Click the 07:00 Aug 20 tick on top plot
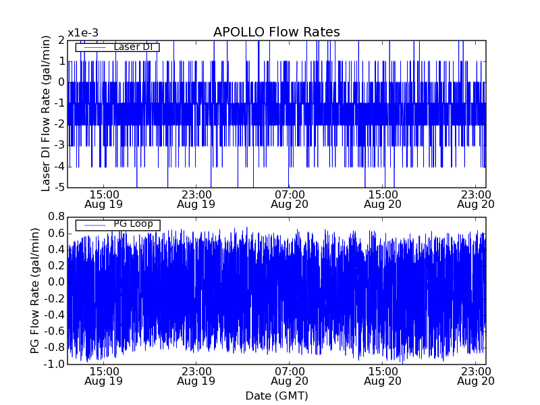This screenshot has width=540, height=405. pos(290,198)
